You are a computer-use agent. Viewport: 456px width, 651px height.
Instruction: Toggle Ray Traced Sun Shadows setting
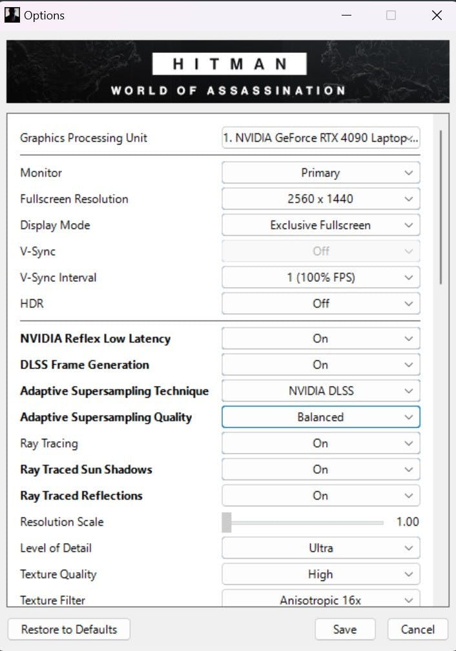click(x=321, y=469)
